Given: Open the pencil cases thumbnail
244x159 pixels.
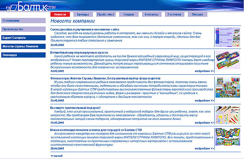Looking at the screenshot, I should pyautogui.click(x=228, y=137).
